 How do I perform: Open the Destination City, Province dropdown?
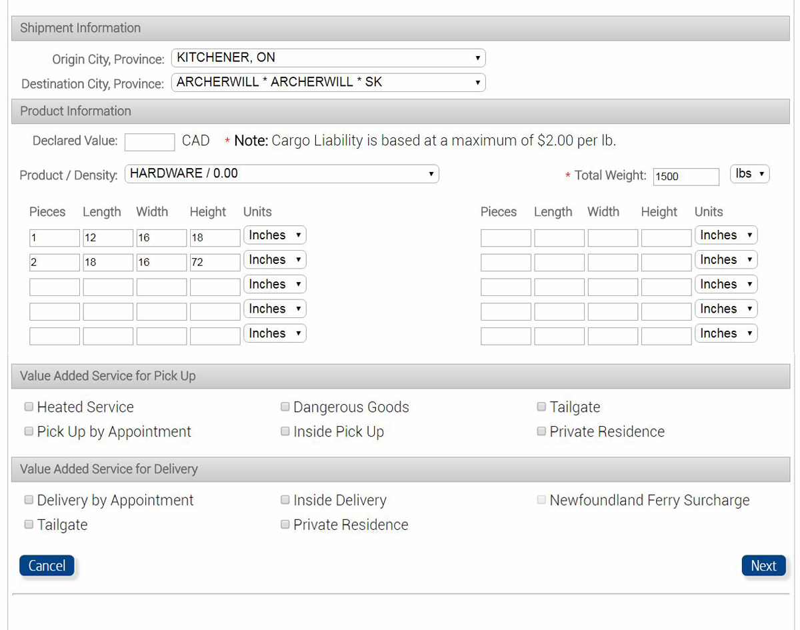(x=328, y=83)
